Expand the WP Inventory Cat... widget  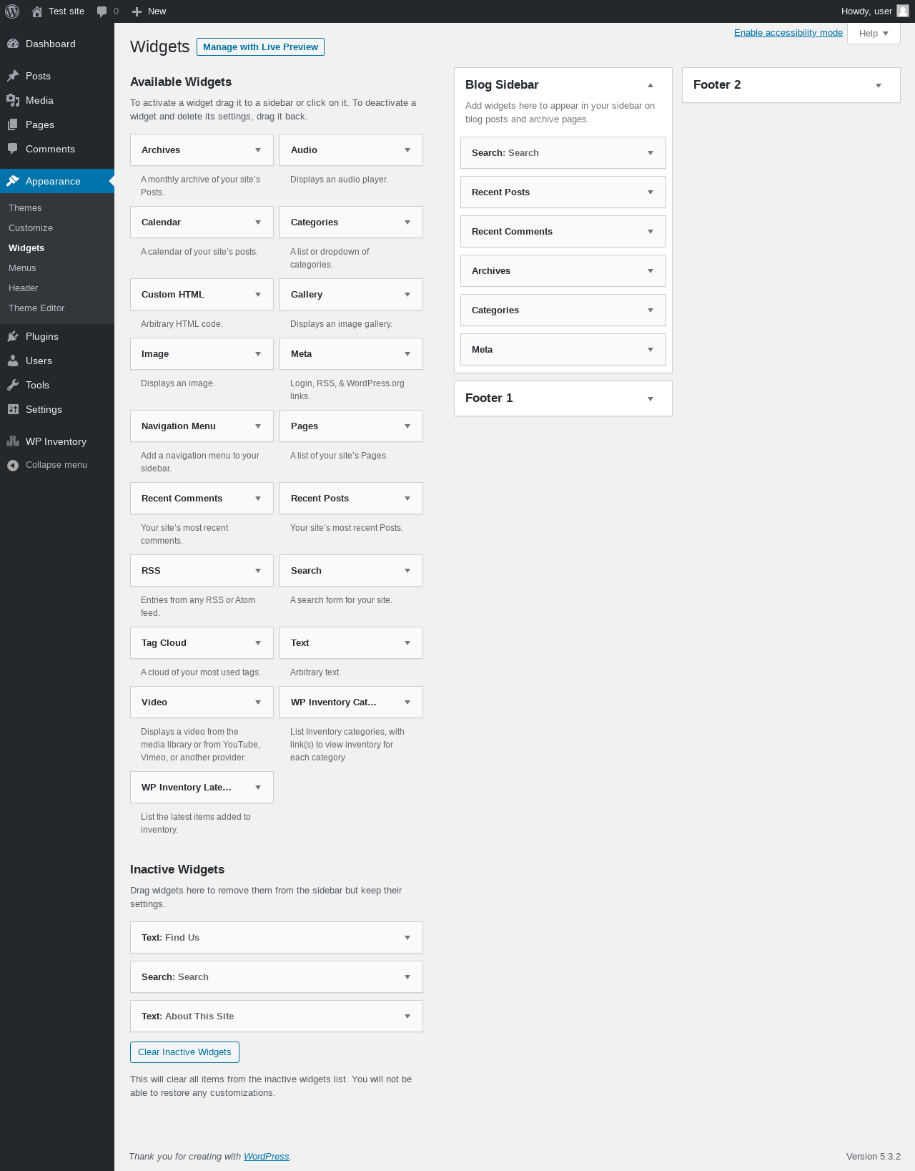[407, 702]
